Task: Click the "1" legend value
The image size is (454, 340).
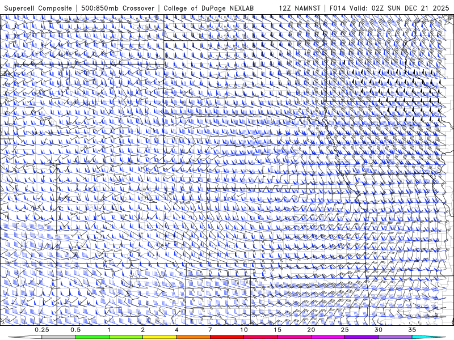Action: pos(109,330)
